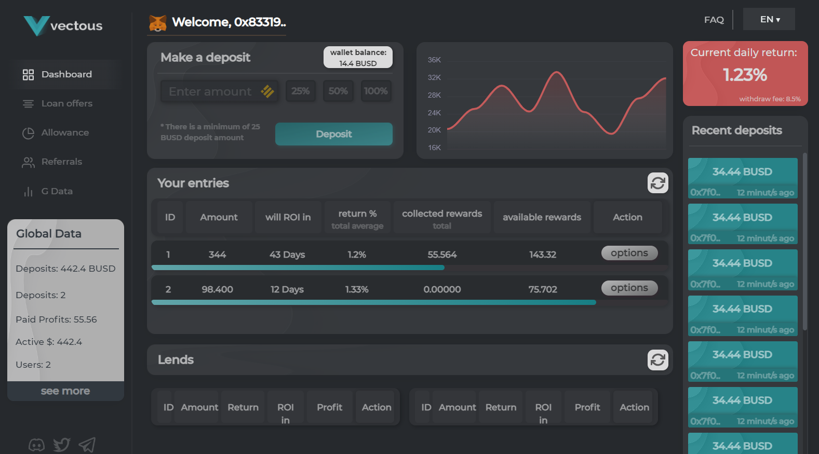Click the wallet balance 14.4 BUSD badge
Image resolution: width=819 pixels, height=454 pixels.
pyautogui.click(x=358, y=58)
